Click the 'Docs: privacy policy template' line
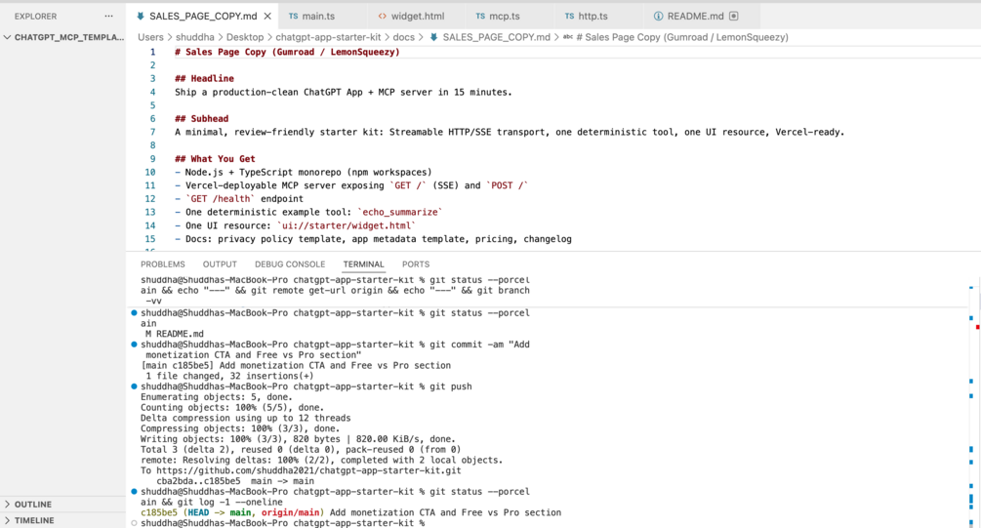This screenshot has height=528, width=981. pyautogui.click(x=373, y=239)
